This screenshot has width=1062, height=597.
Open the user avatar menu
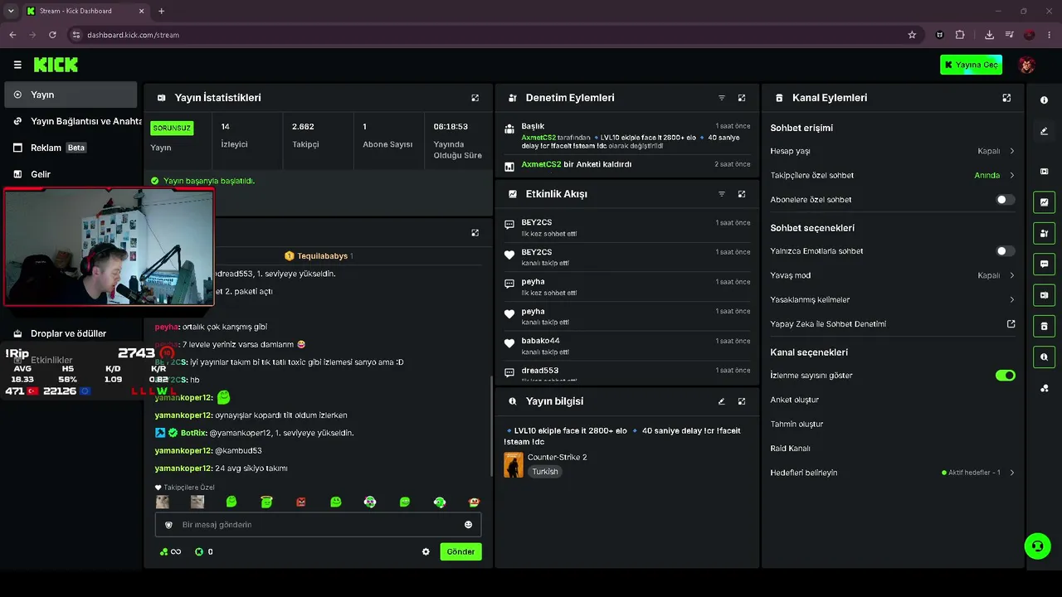point(1027,65)
